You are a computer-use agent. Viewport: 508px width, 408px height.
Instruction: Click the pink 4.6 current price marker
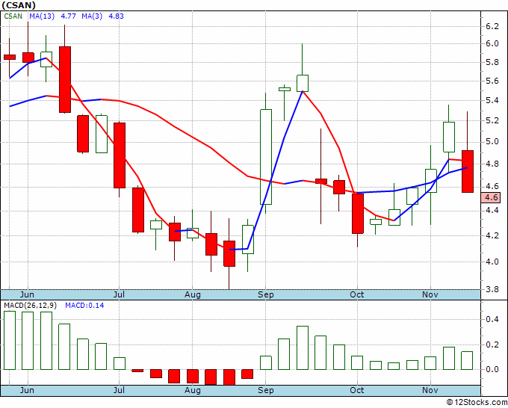(491, 197)
